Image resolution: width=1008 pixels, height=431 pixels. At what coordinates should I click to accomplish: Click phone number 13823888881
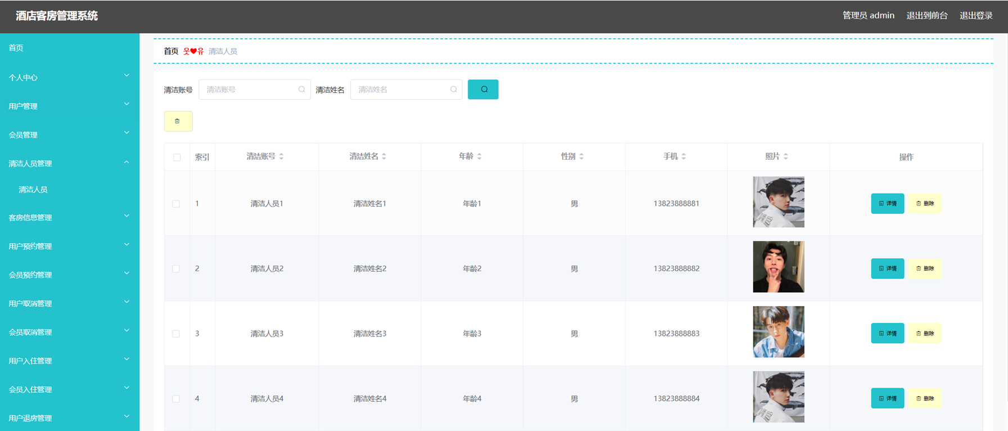pos(676,204)
